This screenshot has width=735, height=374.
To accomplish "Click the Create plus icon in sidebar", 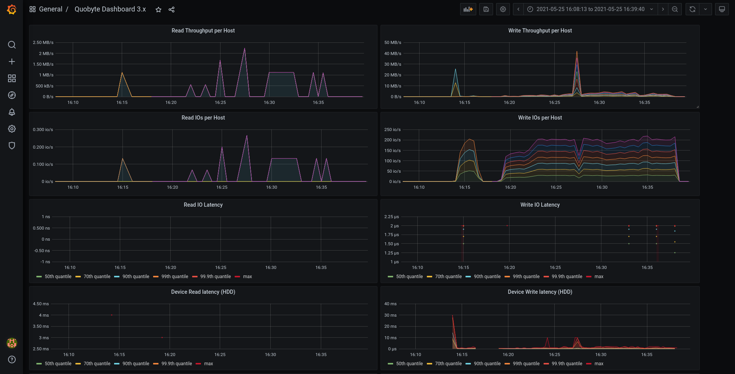I will (x=12, y=62).
